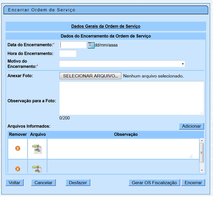Click the Encerrar button

193,183
